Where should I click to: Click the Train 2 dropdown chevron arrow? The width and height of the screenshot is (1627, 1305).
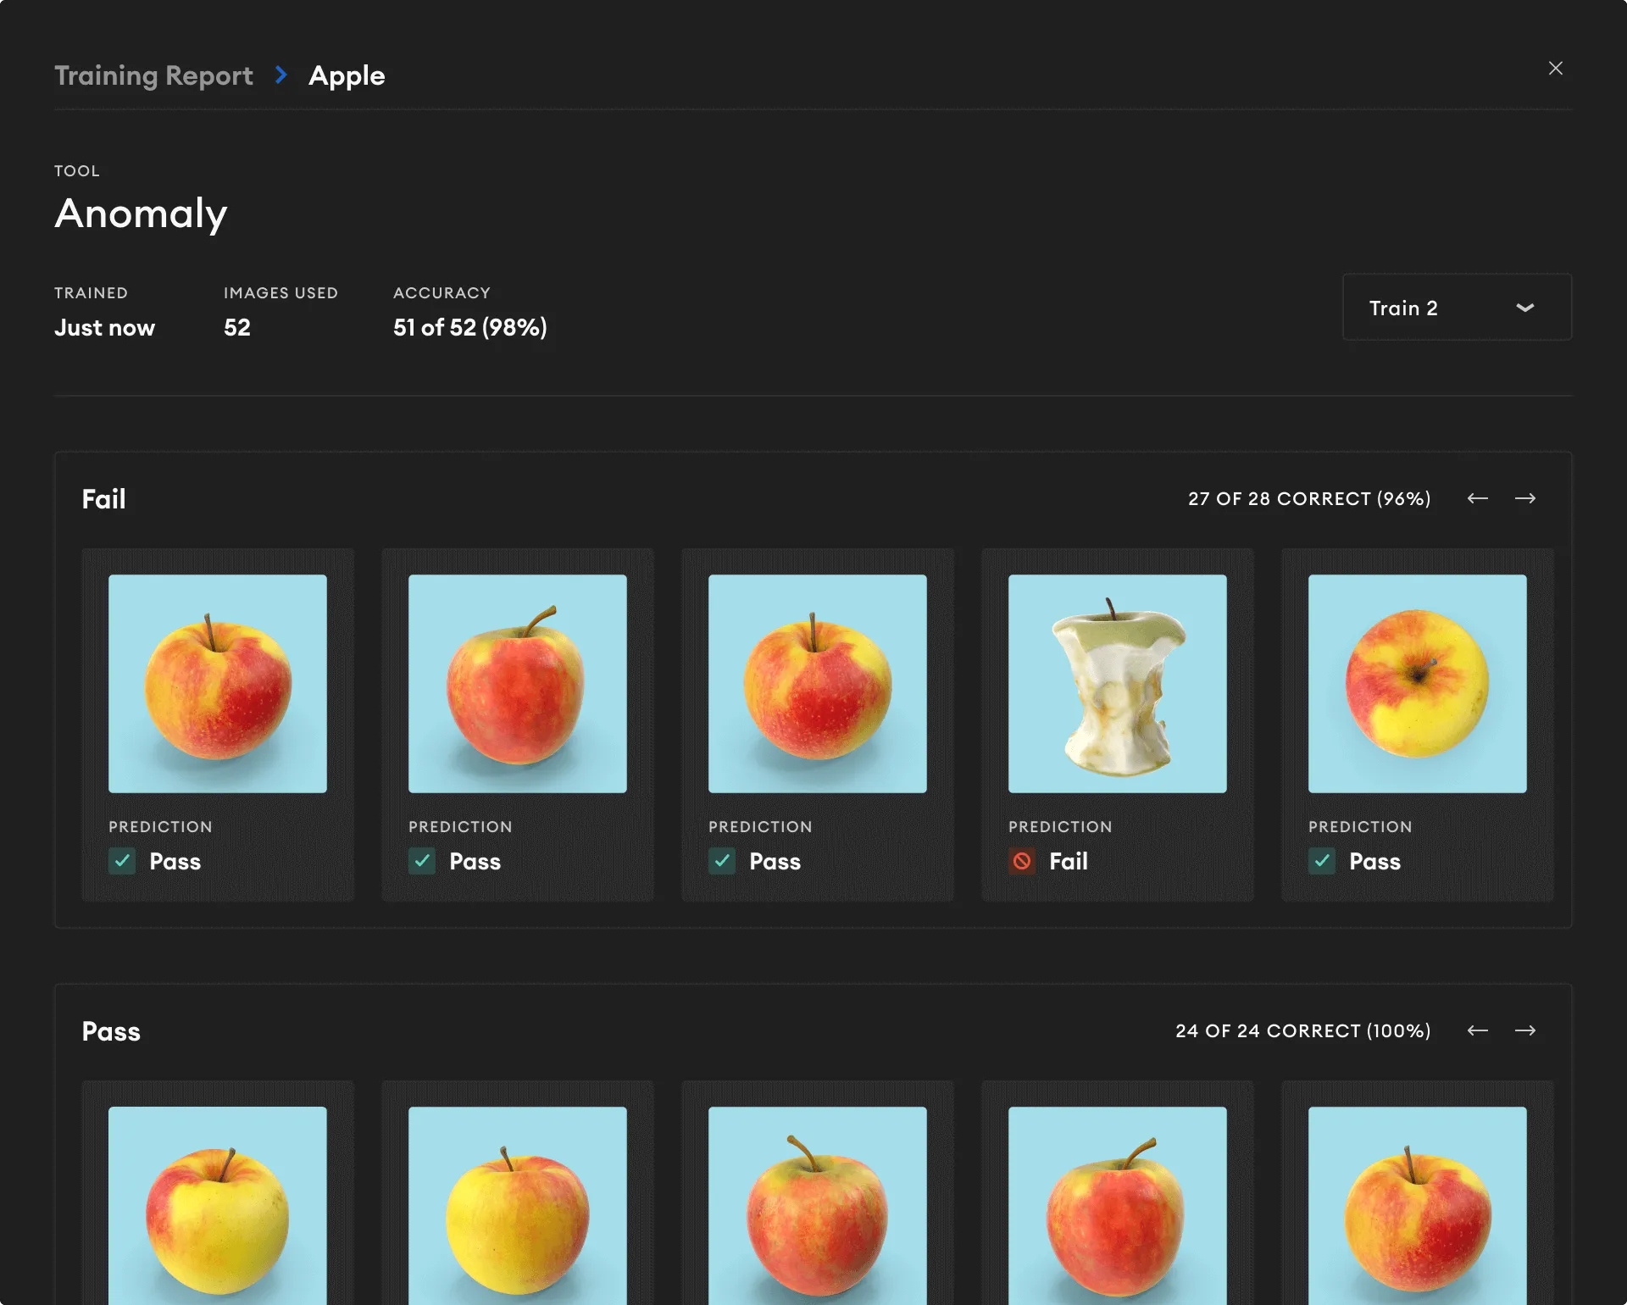tap(1524, 308)
